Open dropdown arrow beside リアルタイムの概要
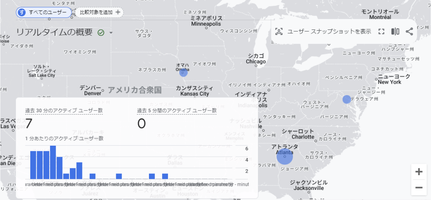Screen dimensions: 431x200 click(x=111, y=33)
